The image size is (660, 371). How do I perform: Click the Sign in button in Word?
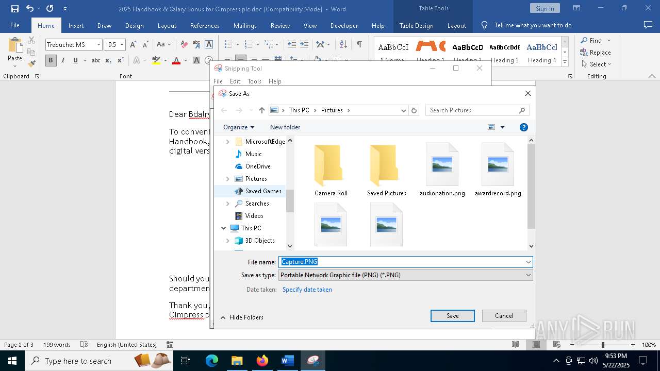click(544, 8)
